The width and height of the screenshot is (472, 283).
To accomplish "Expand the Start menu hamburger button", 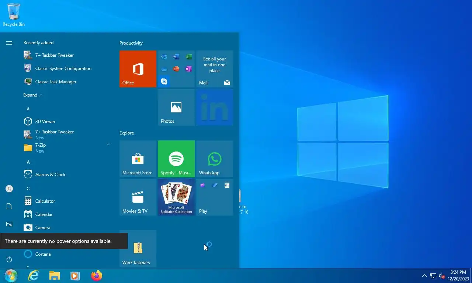I will click(9, 43).
